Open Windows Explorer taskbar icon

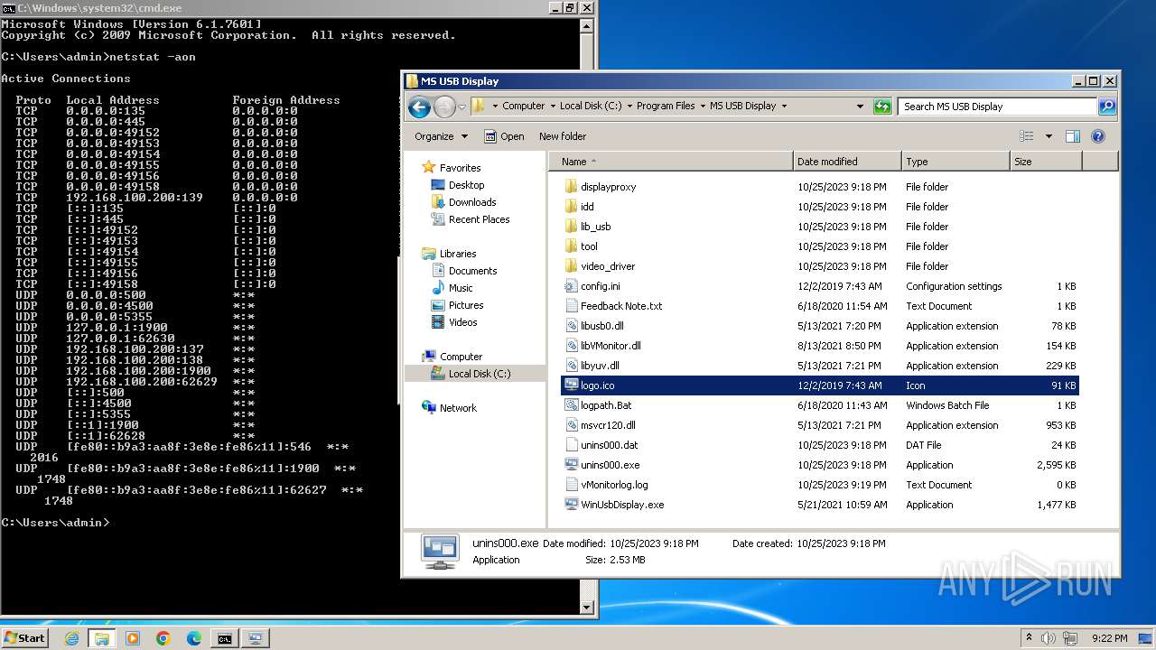pos(102,638)
